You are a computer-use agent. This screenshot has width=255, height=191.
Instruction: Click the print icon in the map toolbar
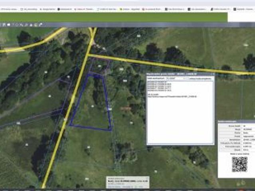31,25
